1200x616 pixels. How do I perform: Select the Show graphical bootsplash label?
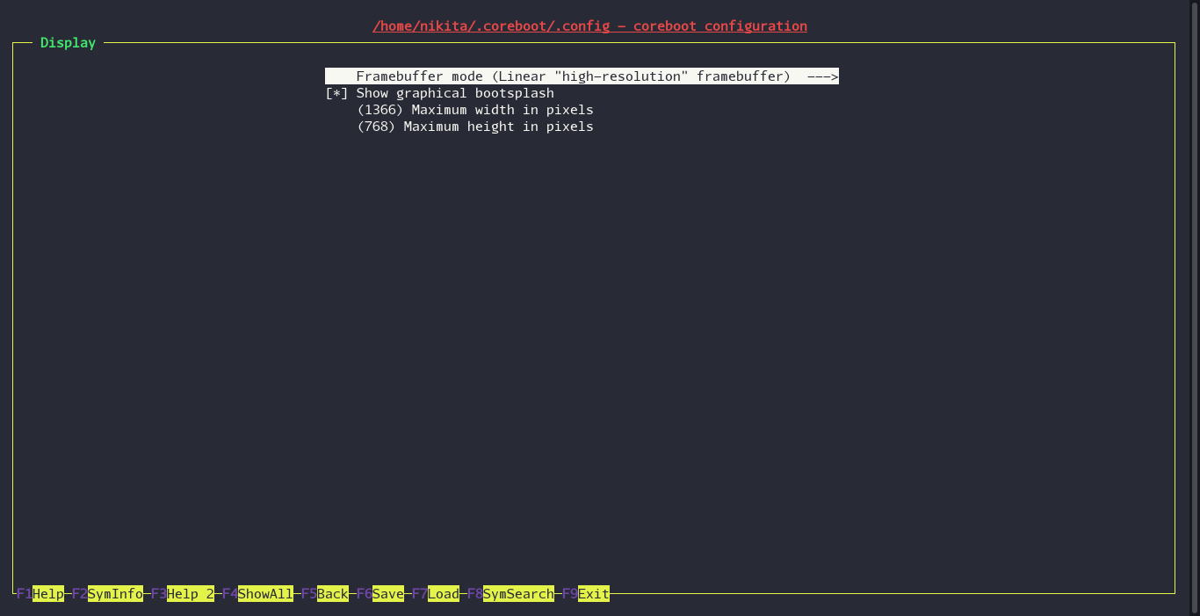[x=455, y=93]
